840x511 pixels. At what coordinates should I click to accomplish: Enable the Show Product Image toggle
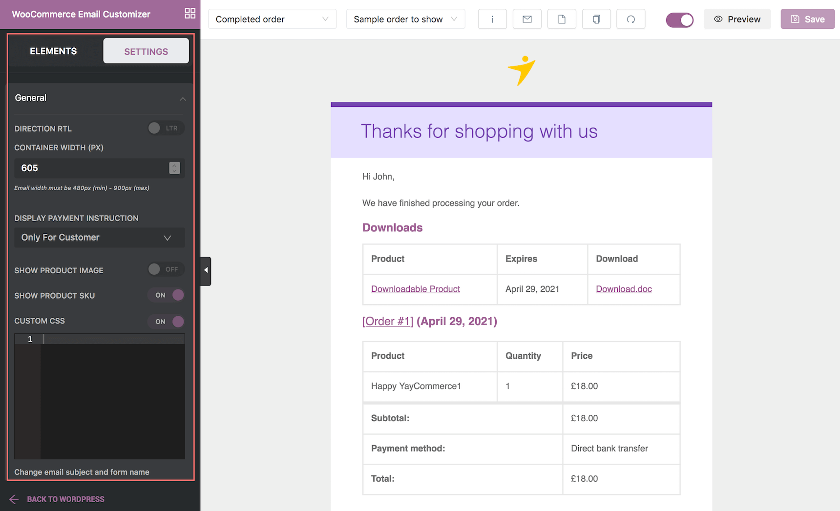pyautogui.click(x=166, y=269)
